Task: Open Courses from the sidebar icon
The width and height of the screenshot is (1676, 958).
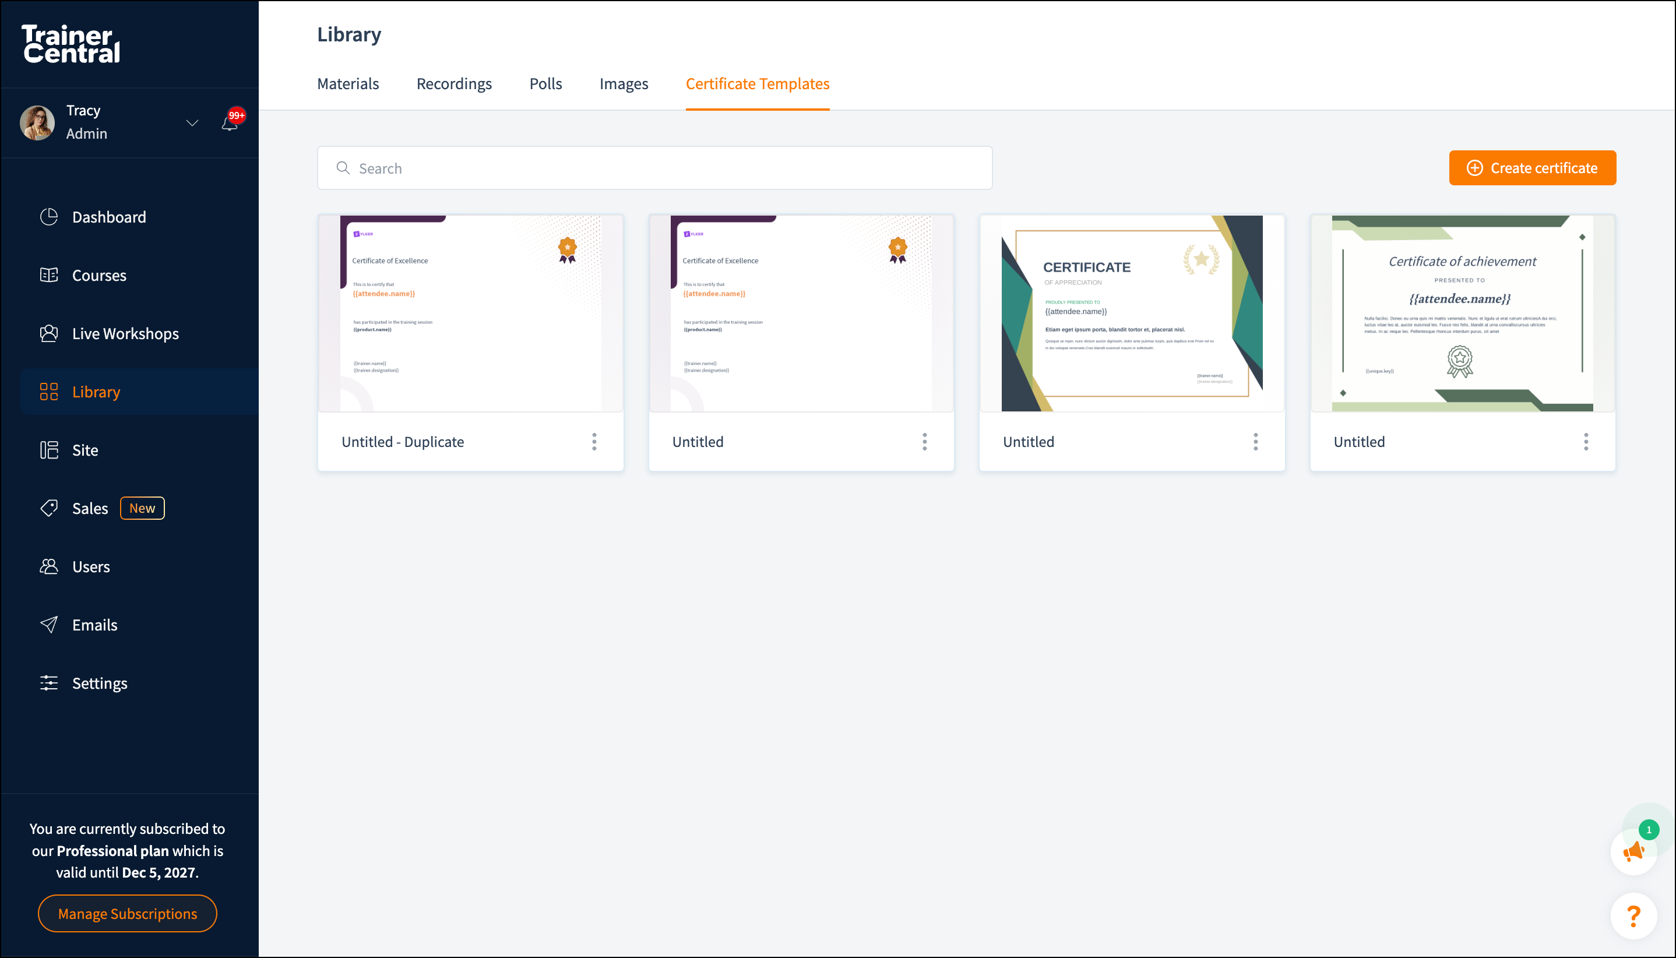Action: click(x=49, y=275)
